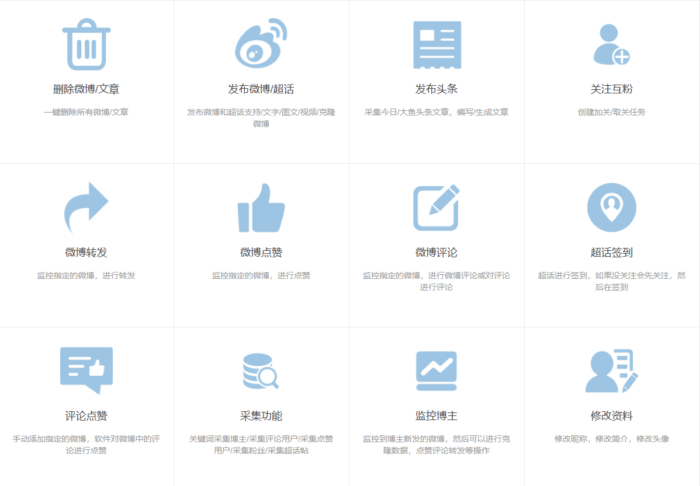Click the trash icon for 删除微博/文章
This screenshot has height=486, width=700.
tap(88, 44)
